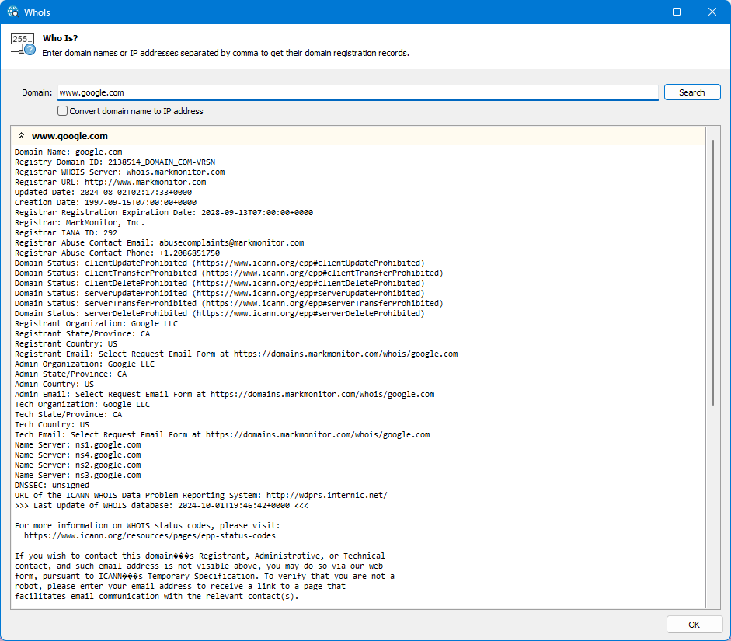Click serverUpdateProhibited domain status line

220,293
